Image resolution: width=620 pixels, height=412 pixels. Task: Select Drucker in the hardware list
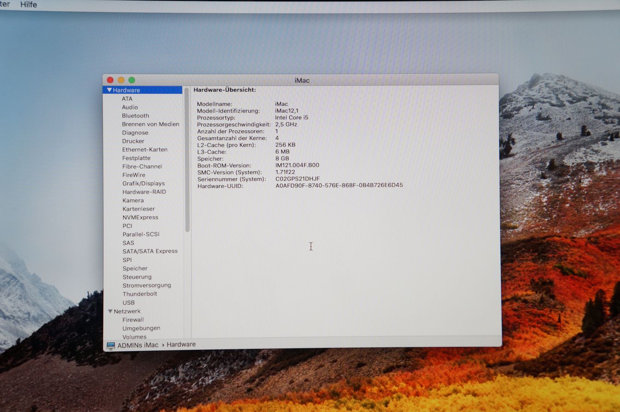click(133, 141)
